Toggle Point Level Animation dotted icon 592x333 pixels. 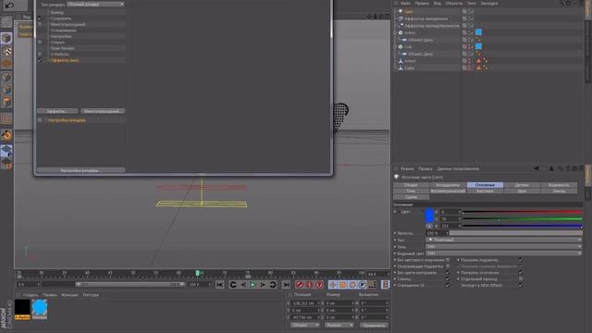coord(372,285)
